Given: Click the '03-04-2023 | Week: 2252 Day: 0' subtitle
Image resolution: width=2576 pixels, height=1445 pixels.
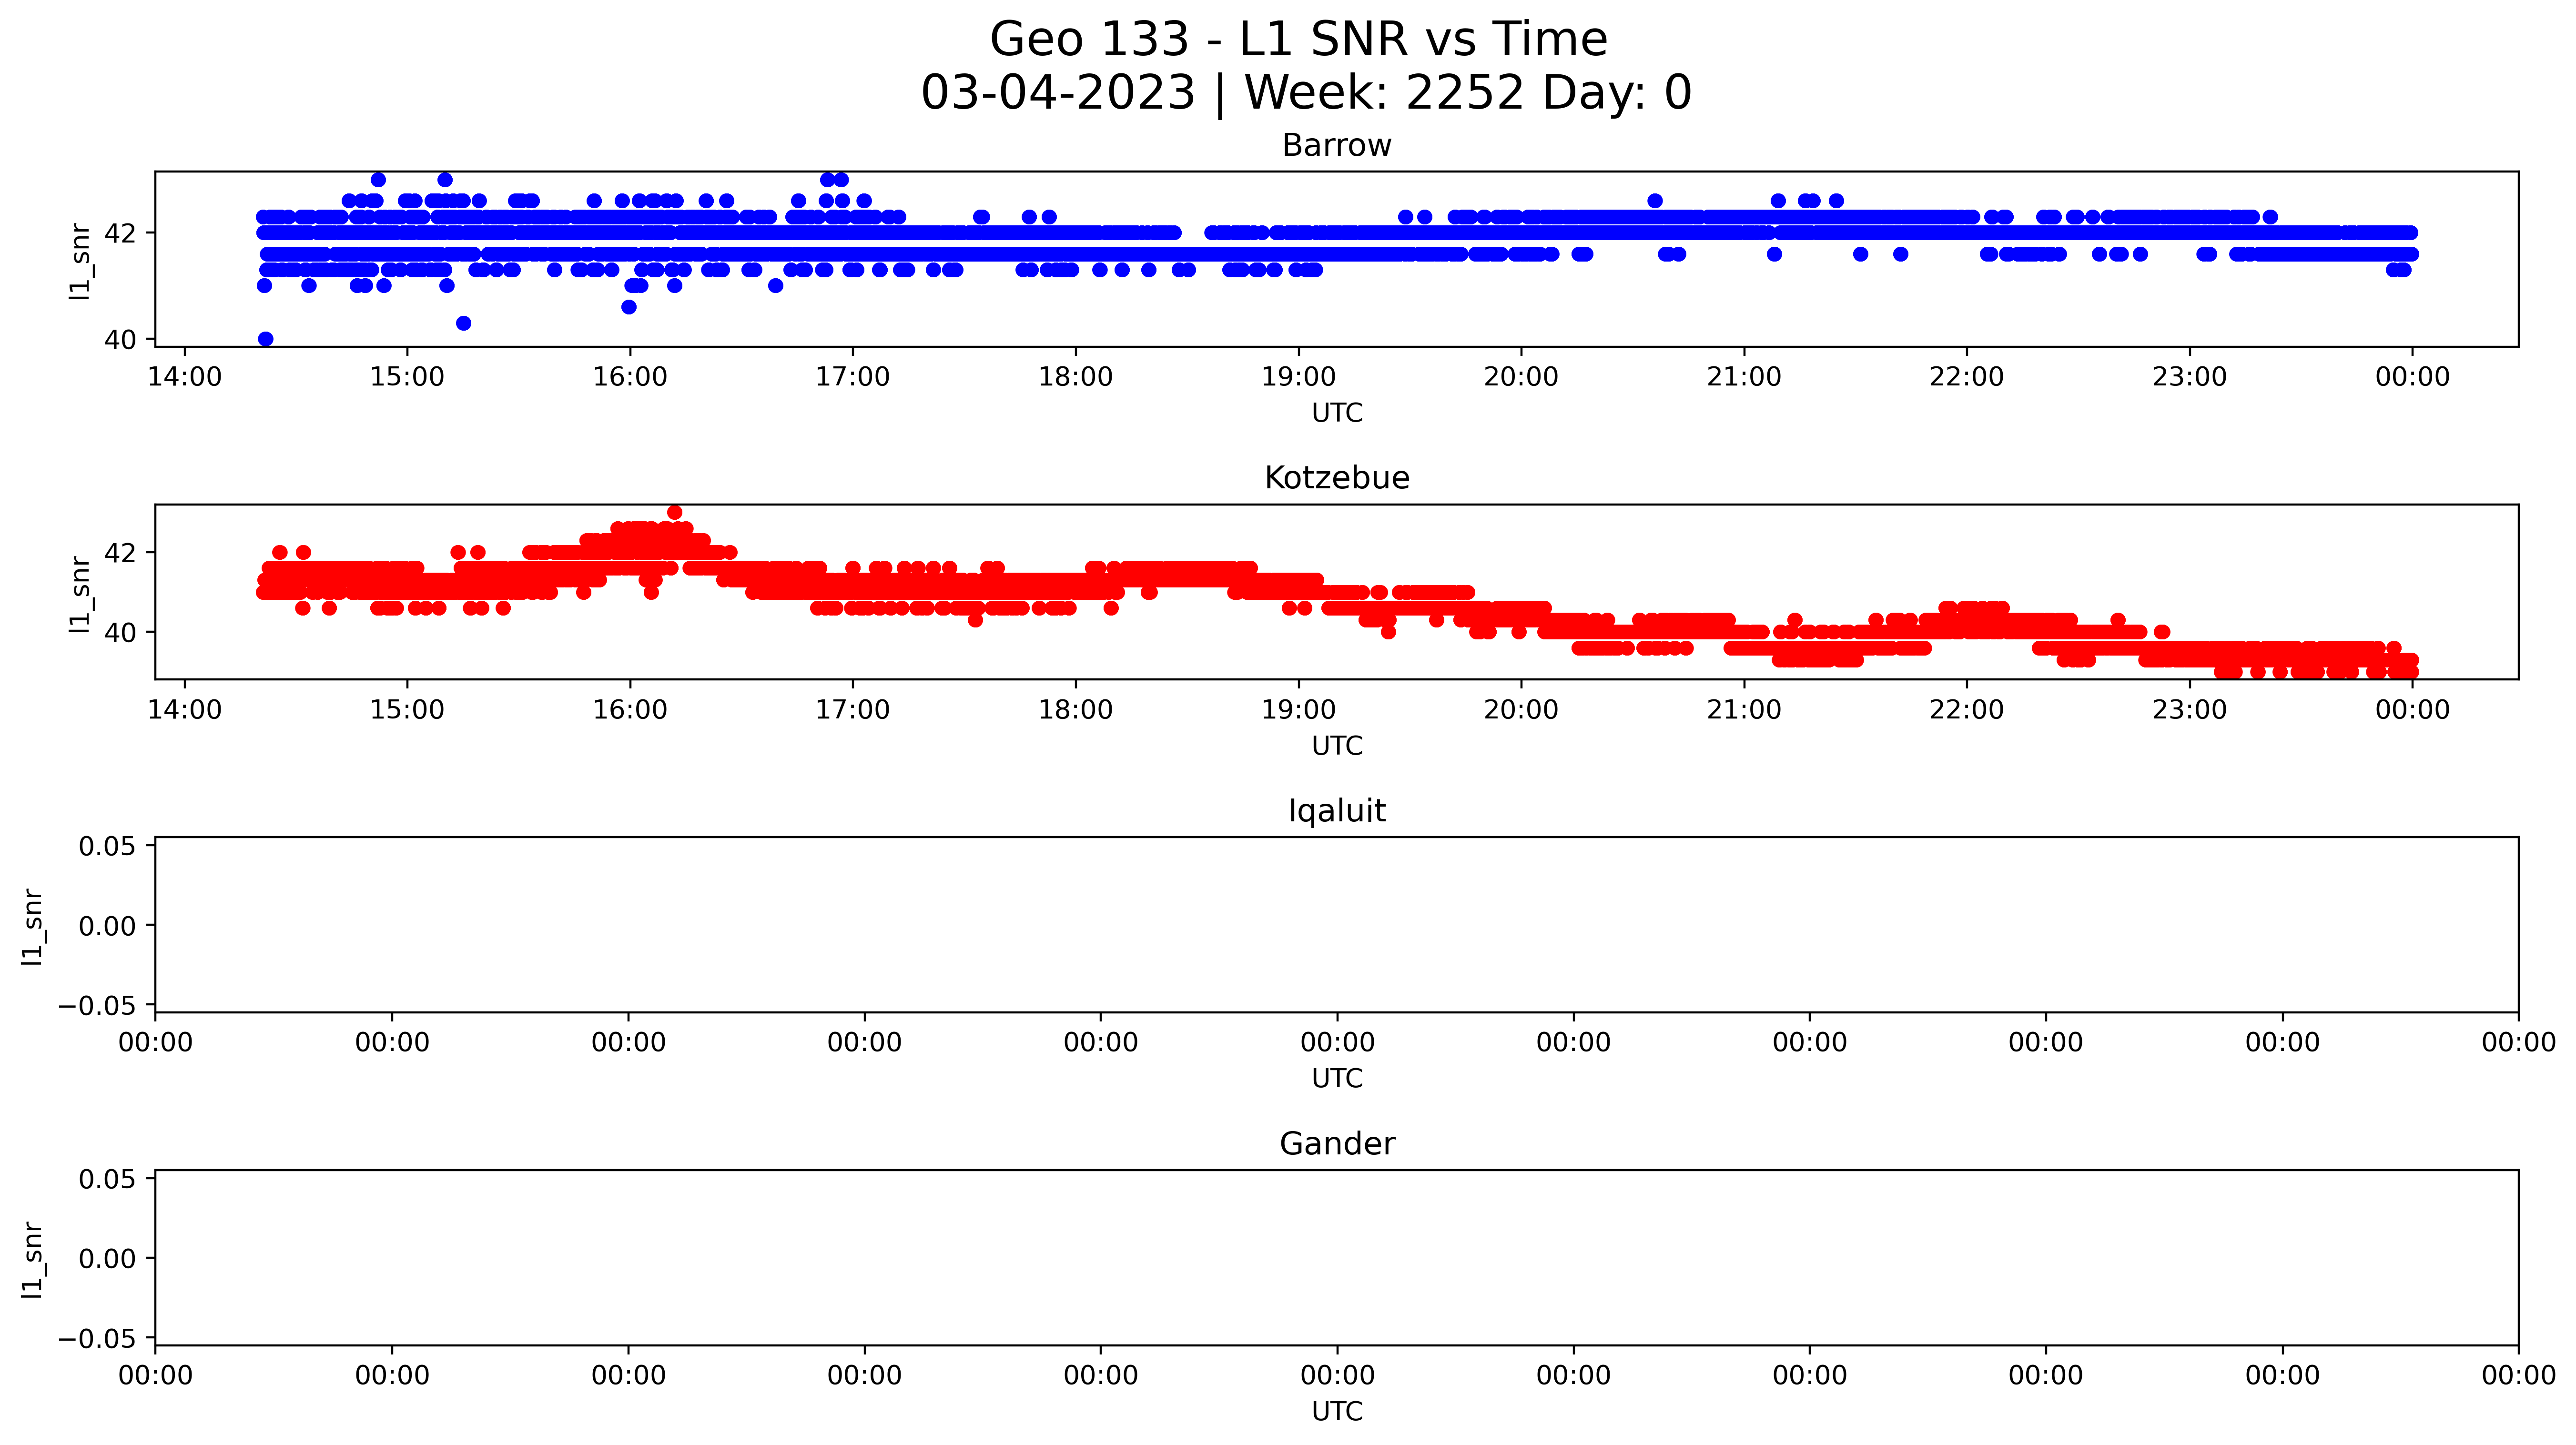Looking at the screenshot, I should tap(1306, 93).
